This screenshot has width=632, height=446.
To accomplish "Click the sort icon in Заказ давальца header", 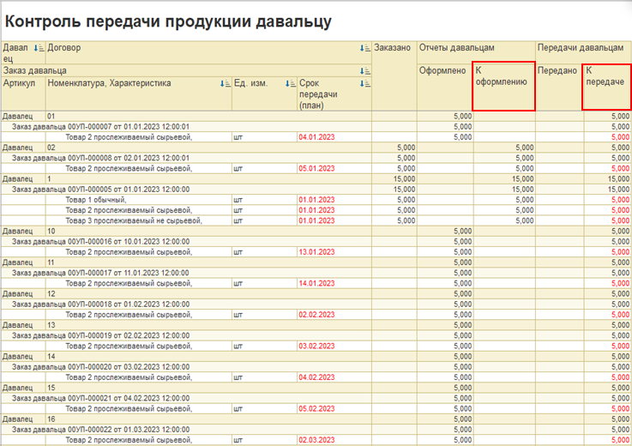I will 364,71.
